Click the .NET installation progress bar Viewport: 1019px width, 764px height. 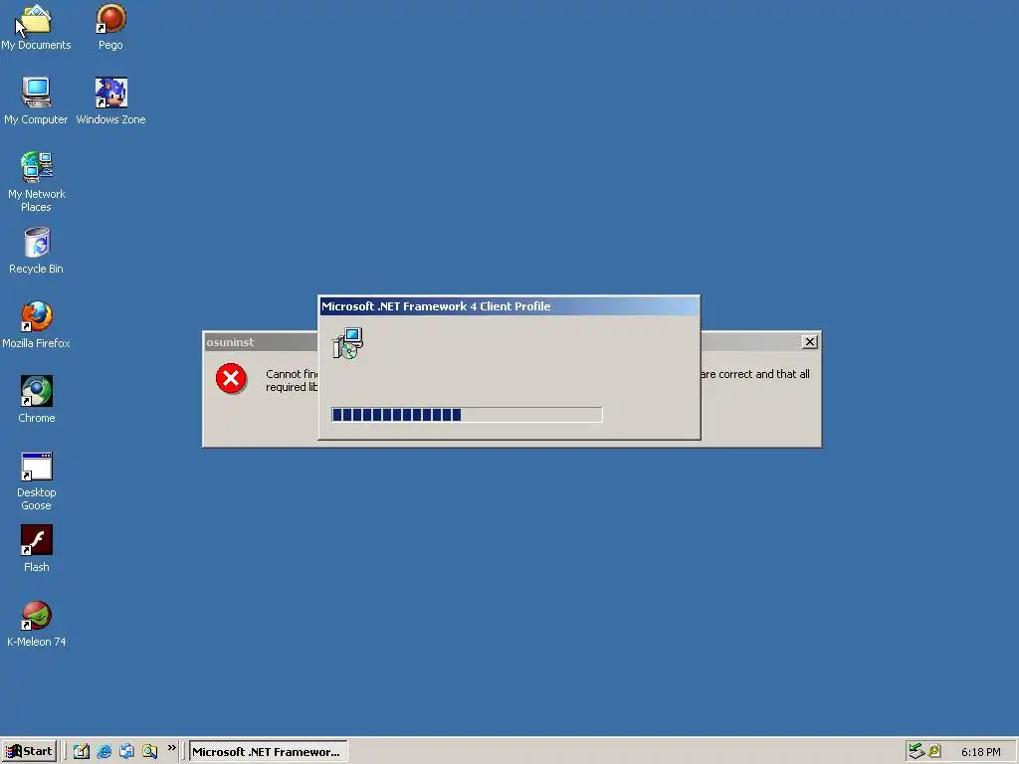point(467,415)
